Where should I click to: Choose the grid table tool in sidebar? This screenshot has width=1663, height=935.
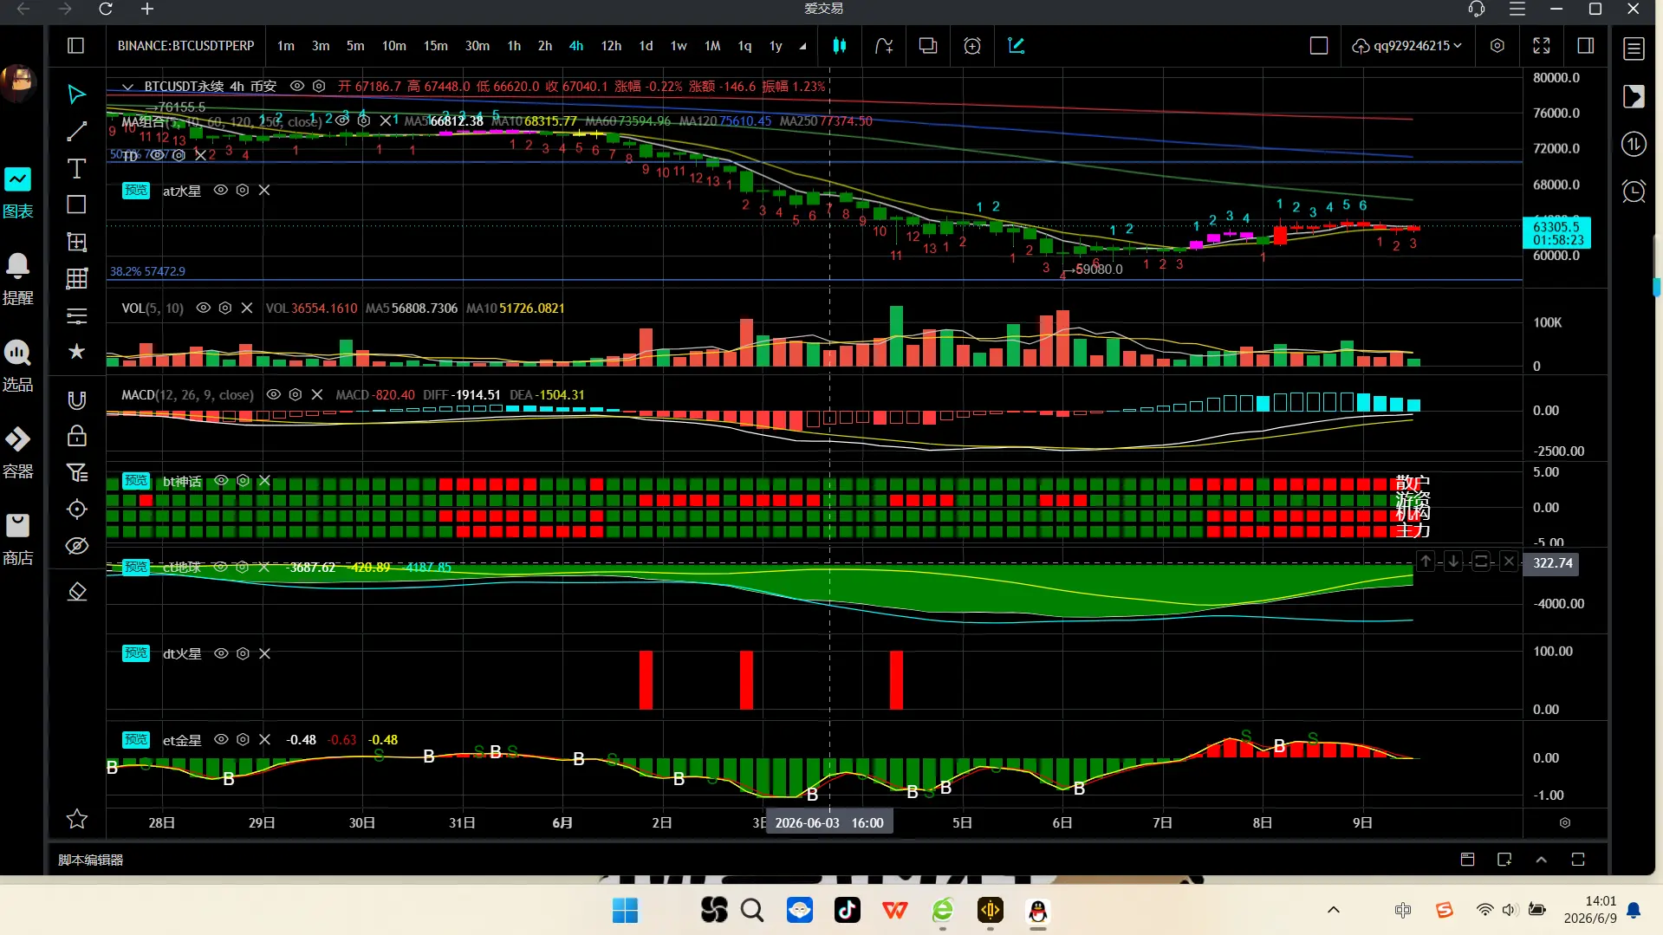click(76, 278)
